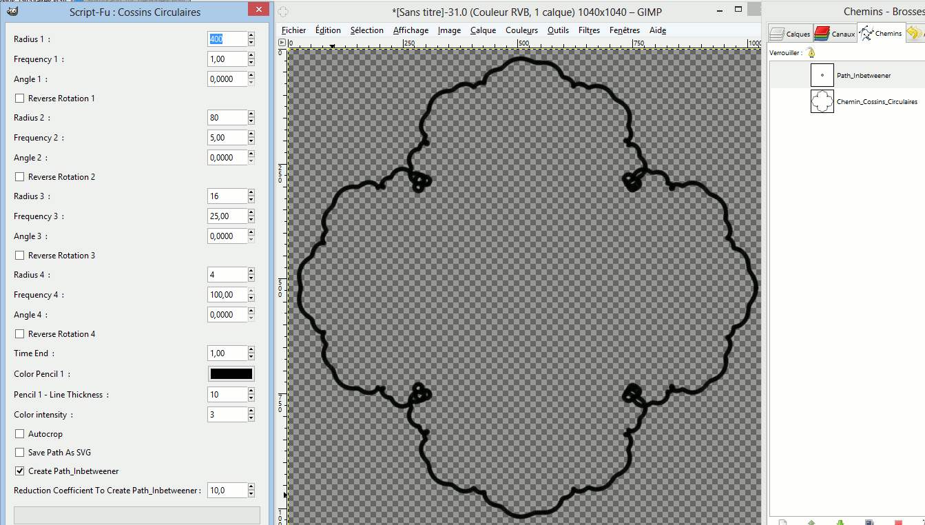The height and width of the screenshot is (525, 925).
Task: Click the Frequency 3 input field
Action: [x=227, y=216]
